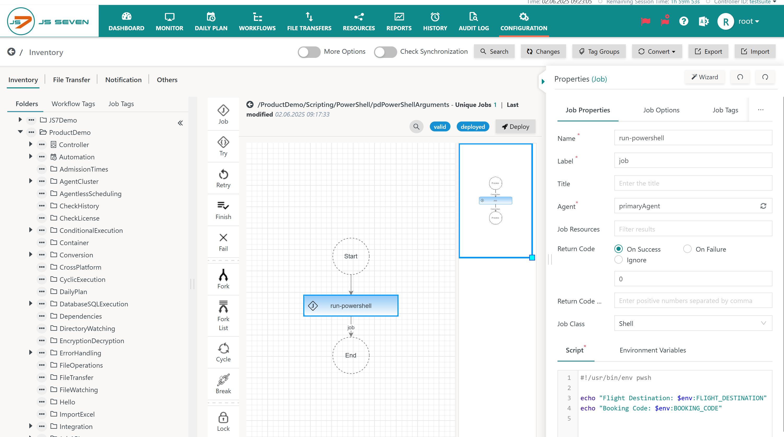Select the Fork instruction icon
This screenshot has width=784, height=437.
point(223,275)
